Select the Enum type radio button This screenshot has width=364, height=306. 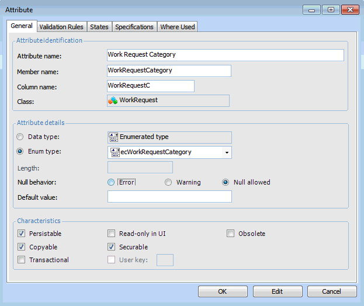coord(20,151)
